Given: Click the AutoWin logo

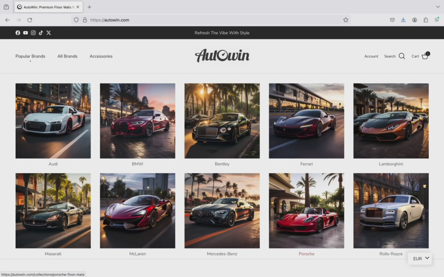Looking at the screenshot, I should pyautogui.click(x=222, y=56).
